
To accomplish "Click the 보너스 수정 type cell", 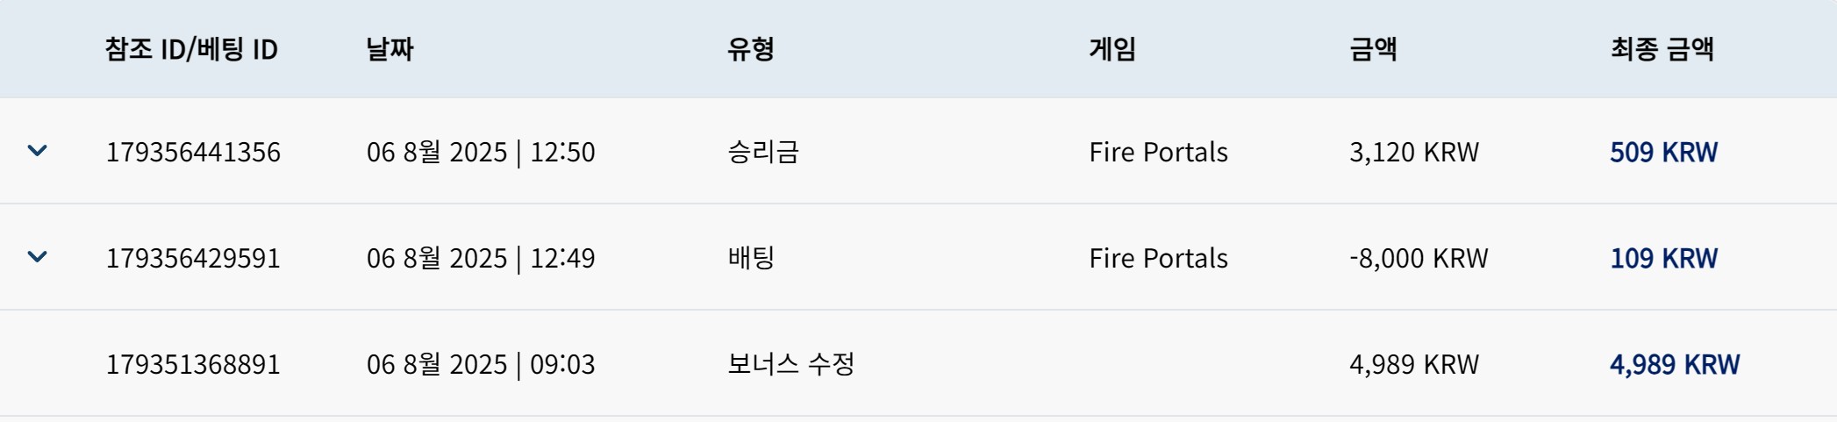I will point(790,363).
